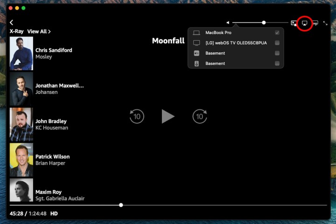Image resolution: width=336 pixels, height=224 pixels.
Task: Enter fullscreen with the expand arrows
Action: click(x=325, y=23)
